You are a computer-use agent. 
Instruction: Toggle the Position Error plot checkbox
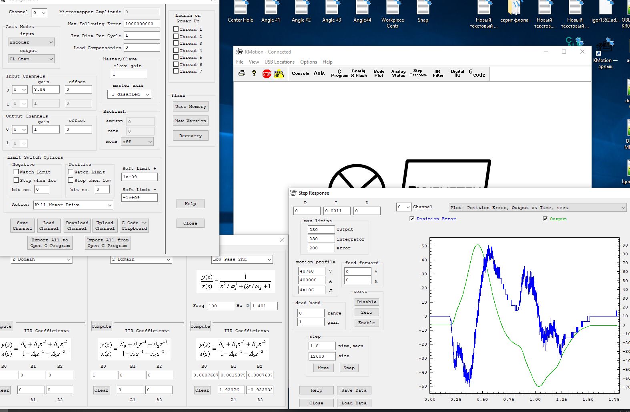click(x=412, y=219)
